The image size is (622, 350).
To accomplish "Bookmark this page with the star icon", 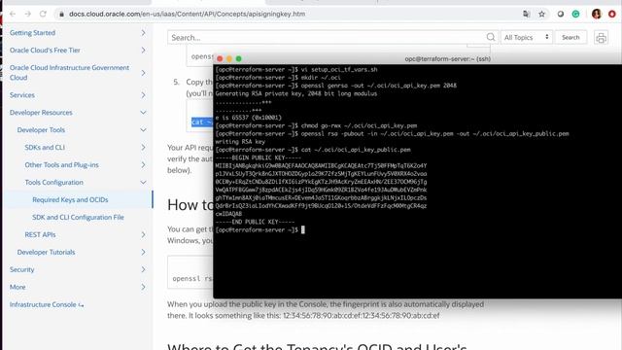I will pos(542,14).
